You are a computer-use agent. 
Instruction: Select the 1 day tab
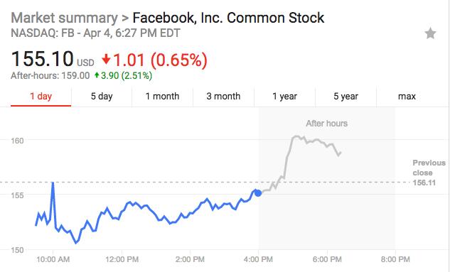pyautogui.click(x=41, y=97)
